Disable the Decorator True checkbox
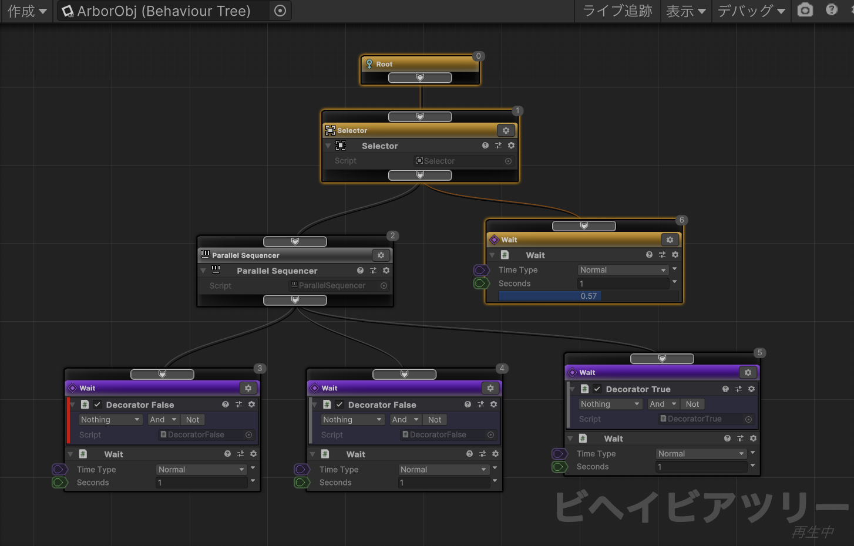Screen dimensions: 854x546 (597, 389)
